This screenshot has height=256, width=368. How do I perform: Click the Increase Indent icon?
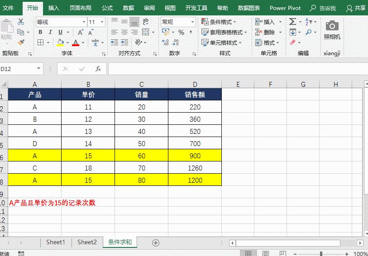[124, 43]
